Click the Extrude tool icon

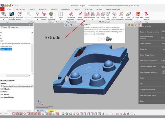[x=87, y=14]
